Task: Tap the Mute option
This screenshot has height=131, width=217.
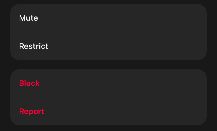Action: [x=29, y=18]
